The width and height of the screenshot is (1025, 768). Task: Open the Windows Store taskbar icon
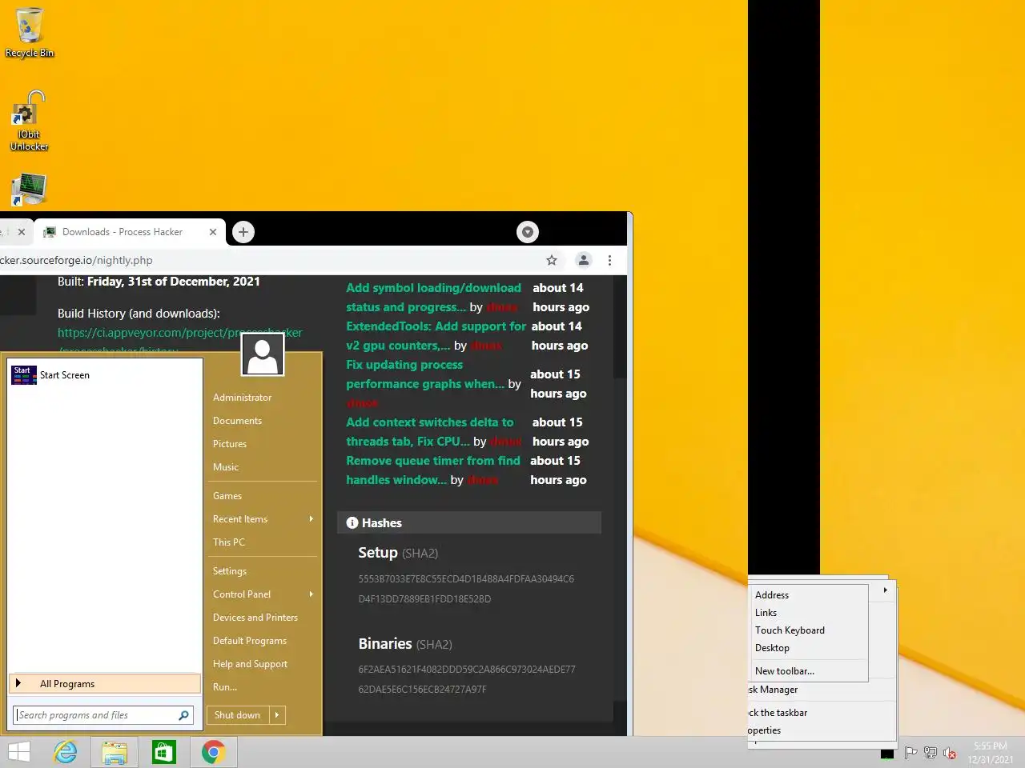pyautogui.click(x=164, y=752)
